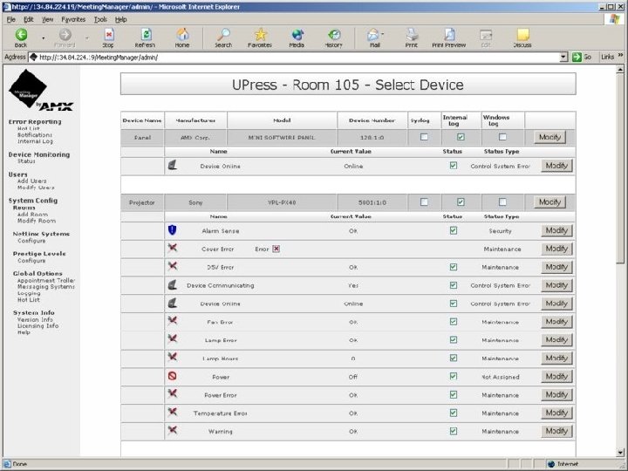
Task: Click Modify button for Warning row
Action: tap(556, 431)
